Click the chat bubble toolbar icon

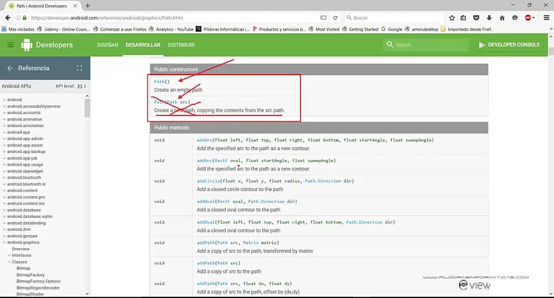point(515,17)
